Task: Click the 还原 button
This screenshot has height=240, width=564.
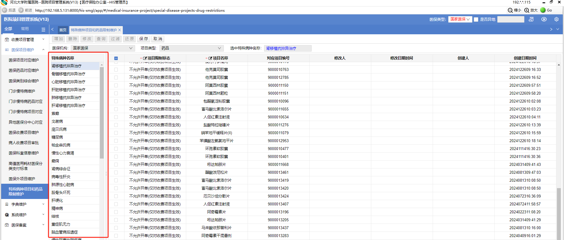Action: [130, 39]
